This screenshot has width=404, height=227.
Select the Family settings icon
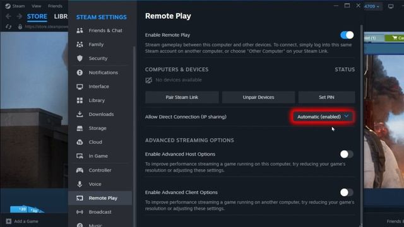click(80, 45)
